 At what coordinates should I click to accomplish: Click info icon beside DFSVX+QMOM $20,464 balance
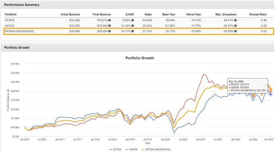pos(110,32)
